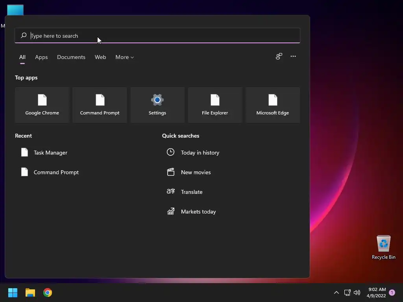The image size is (403, 302).
Task: Open File Explorer from the taskbar
Action: [30, 293]
